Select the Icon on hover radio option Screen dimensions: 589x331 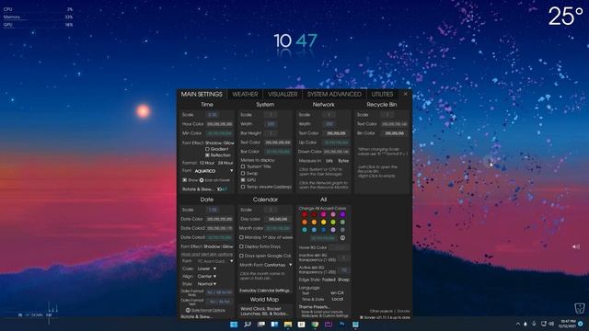[202, 180]
